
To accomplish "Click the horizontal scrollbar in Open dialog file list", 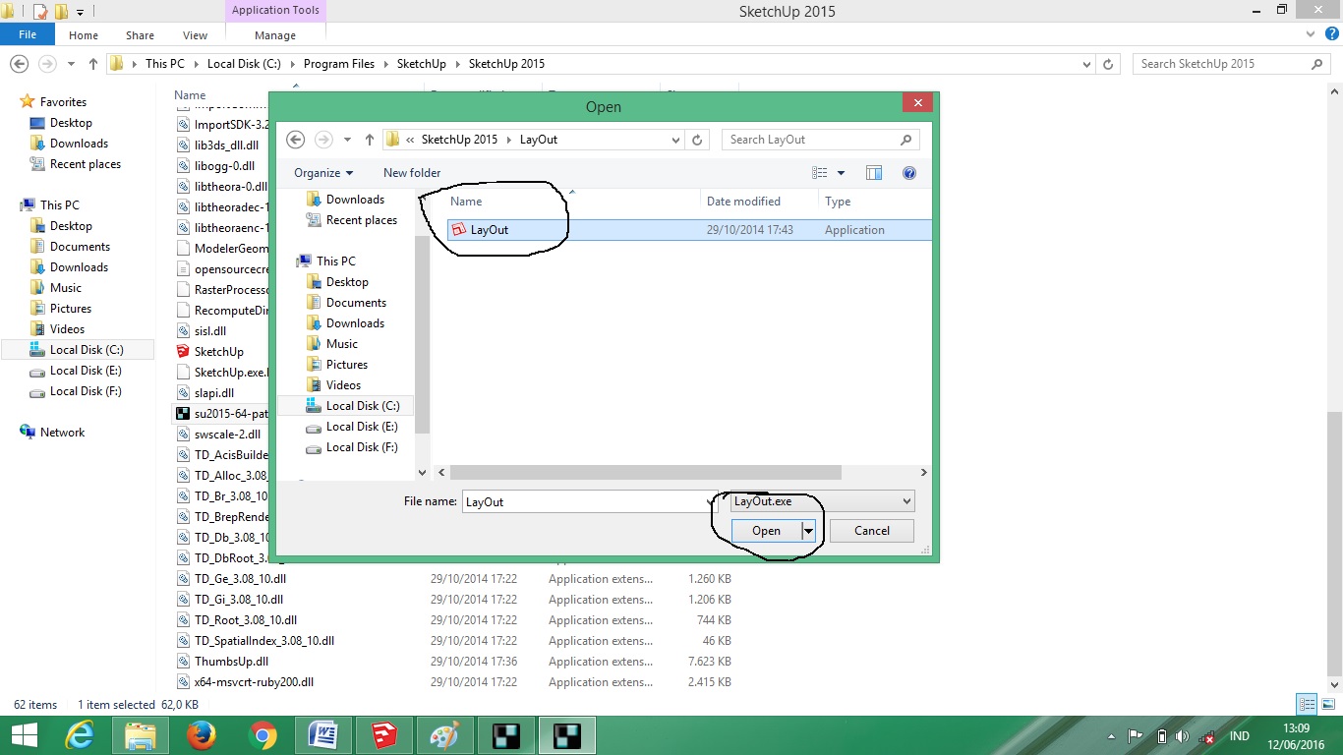I will pos(645,473).
